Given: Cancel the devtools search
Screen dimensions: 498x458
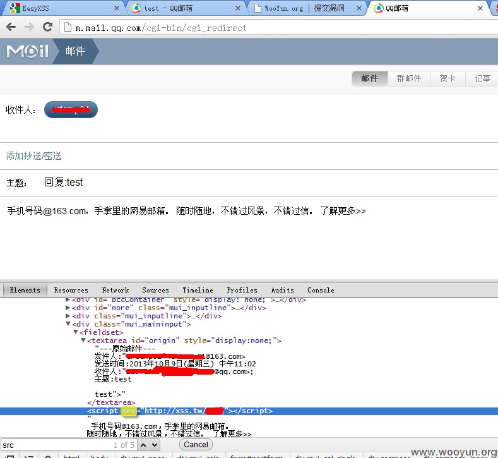Looking at the screenshot, I should pos(196,445).
